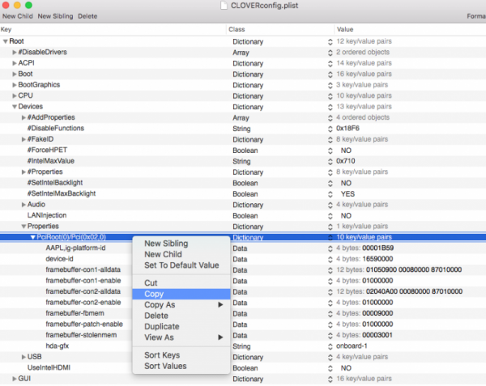The image size is (486, 386).
Task: Collapse the PciRoot(0)/Pci(0x02,0) entry
Action: (33, 237)
